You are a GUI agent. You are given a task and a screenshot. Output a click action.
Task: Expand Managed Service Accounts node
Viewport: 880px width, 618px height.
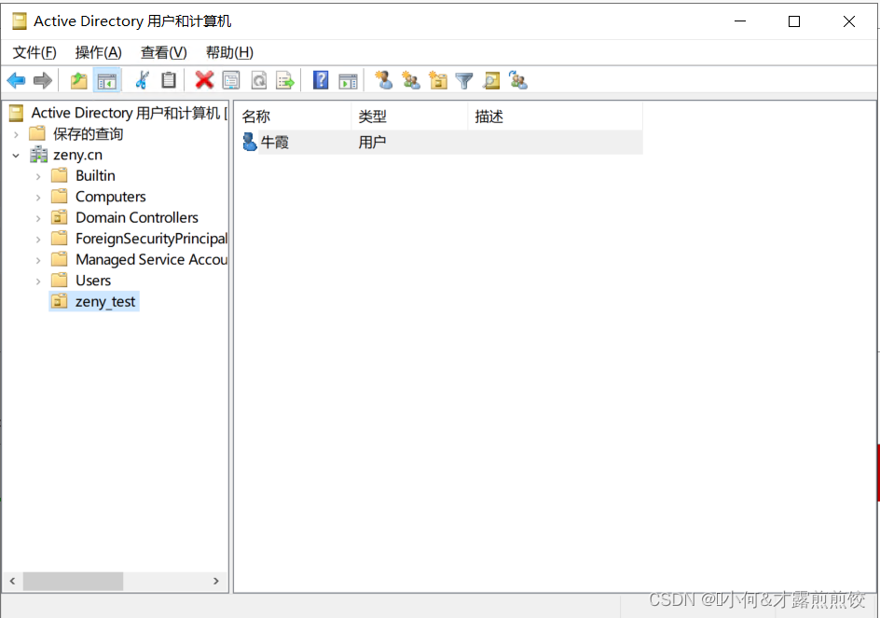point(38,260)
